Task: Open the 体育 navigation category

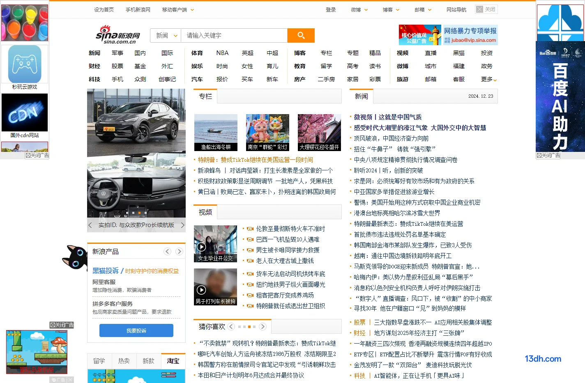Action: click(x=197, y=53)
